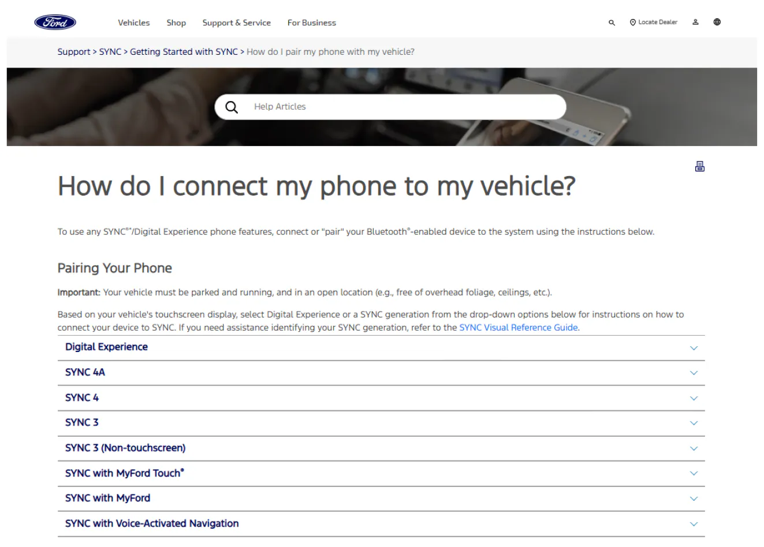Expand the SYNC 4A section
The image size is (764, 547).
(381, 373)
